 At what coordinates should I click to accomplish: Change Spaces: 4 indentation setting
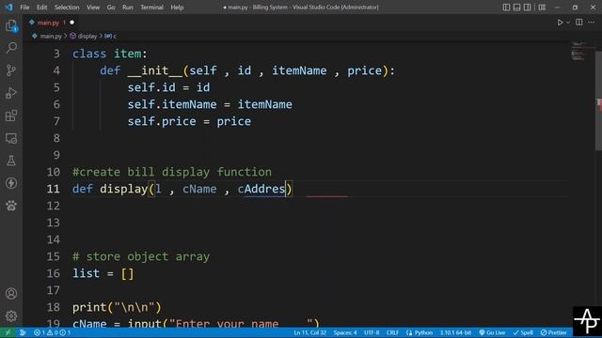[345, 332]
